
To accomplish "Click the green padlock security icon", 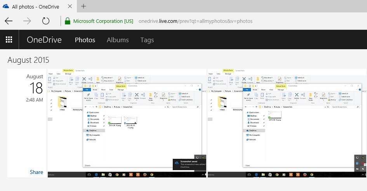I will 68,21.
